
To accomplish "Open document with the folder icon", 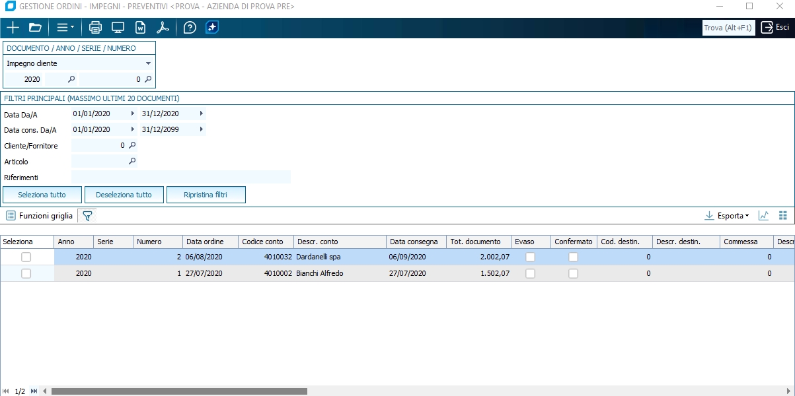I will [x=35, y=28].
